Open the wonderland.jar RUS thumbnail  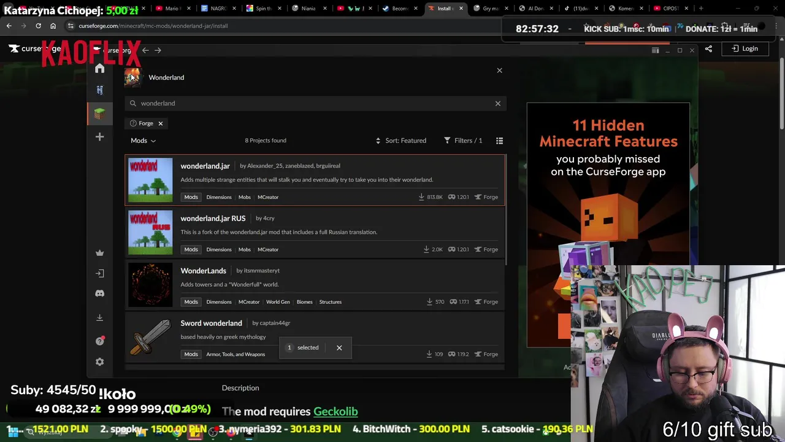click(x=150, y=232)
